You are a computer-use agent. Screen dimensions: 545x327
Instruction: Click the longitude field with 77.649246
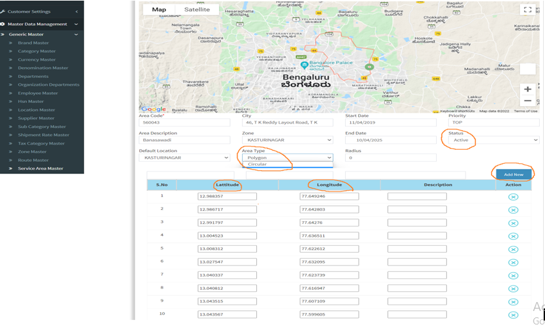[x=329, y=196]
